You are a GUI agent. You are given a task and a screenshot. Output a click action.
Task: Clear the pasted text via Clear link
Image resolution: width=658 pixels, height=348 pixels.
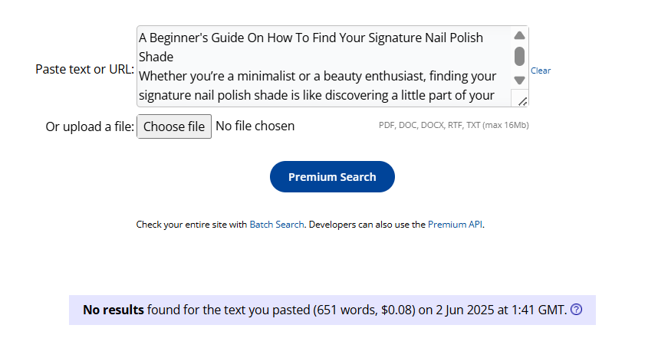tap(541, 71)
